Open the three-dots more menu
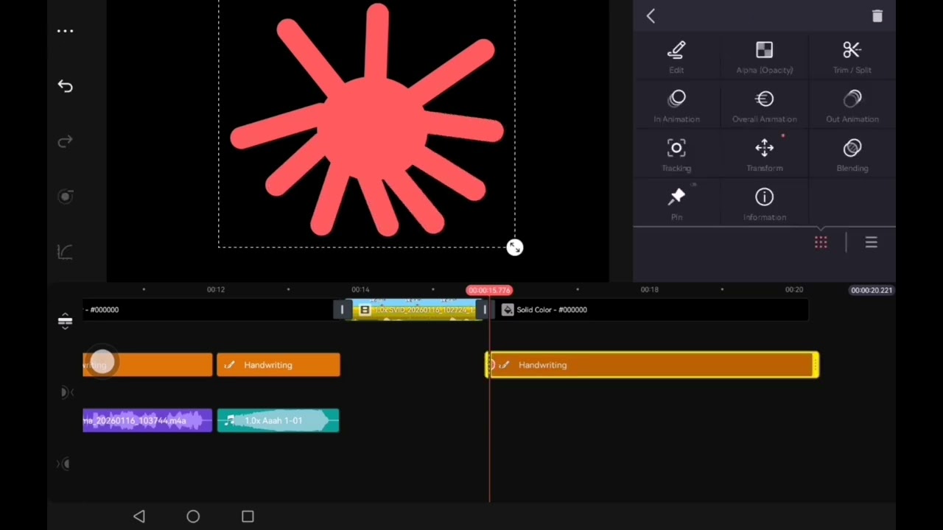The height and width of the screenshot is (530, 943). (65, 31)
